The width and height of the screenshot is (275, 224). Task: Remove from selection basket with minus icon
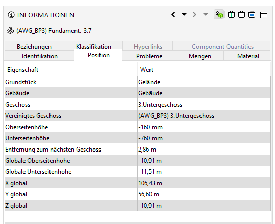point(241,15)
